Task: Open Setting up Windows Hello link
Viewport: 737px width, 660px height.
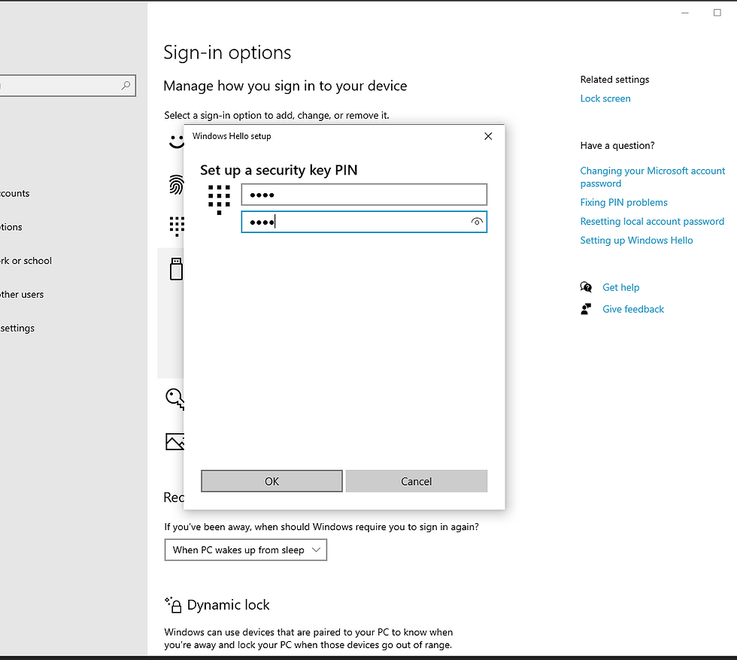Action: click(636, 241)
